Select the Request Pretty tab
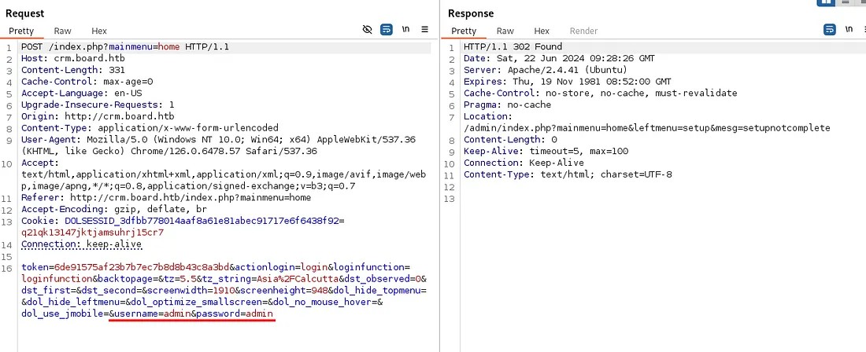This screenshot has width=866, height=352. point(22,31)
